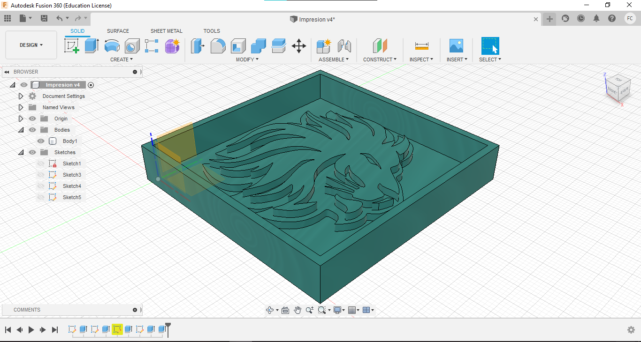Open the Help question mark
The height and width of the screenshot is (342, 641).
click(612, 18)
